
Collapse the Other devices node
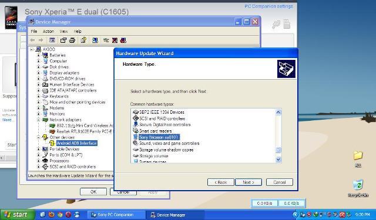click(x=38, y=137)
